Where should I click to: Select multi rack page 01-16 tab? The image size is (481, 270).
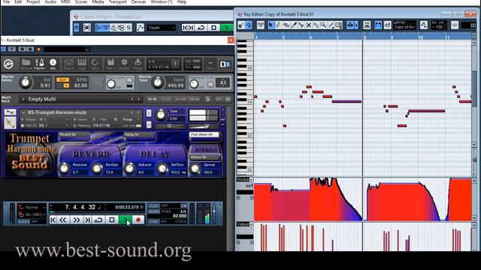point(152,99)
